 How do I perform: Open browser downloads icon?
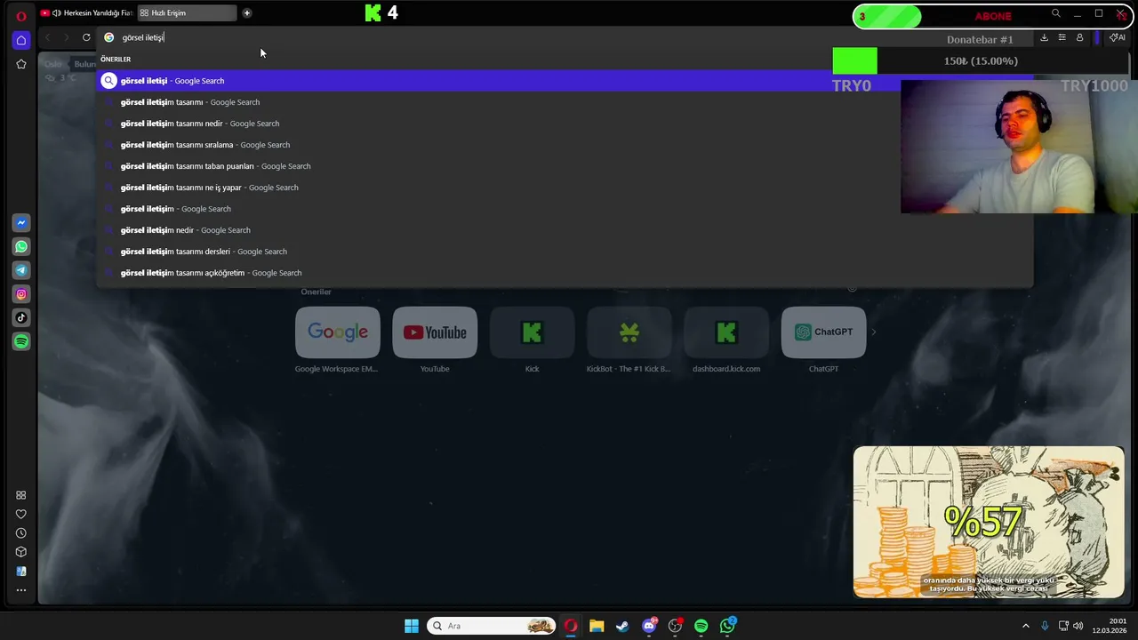pos(1044,37)
